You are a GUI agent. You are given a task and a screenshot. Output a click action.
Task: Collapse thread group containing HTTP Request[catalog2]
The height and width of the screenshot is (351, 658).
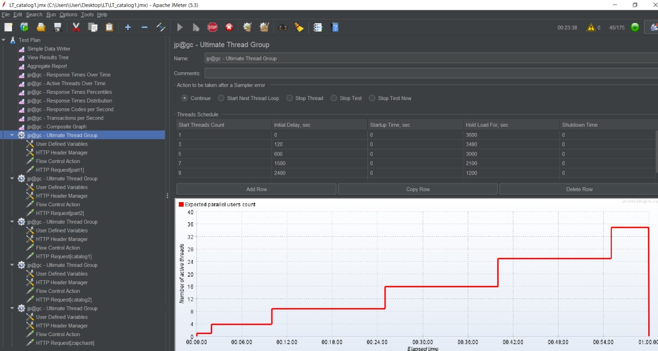[12, 265]
